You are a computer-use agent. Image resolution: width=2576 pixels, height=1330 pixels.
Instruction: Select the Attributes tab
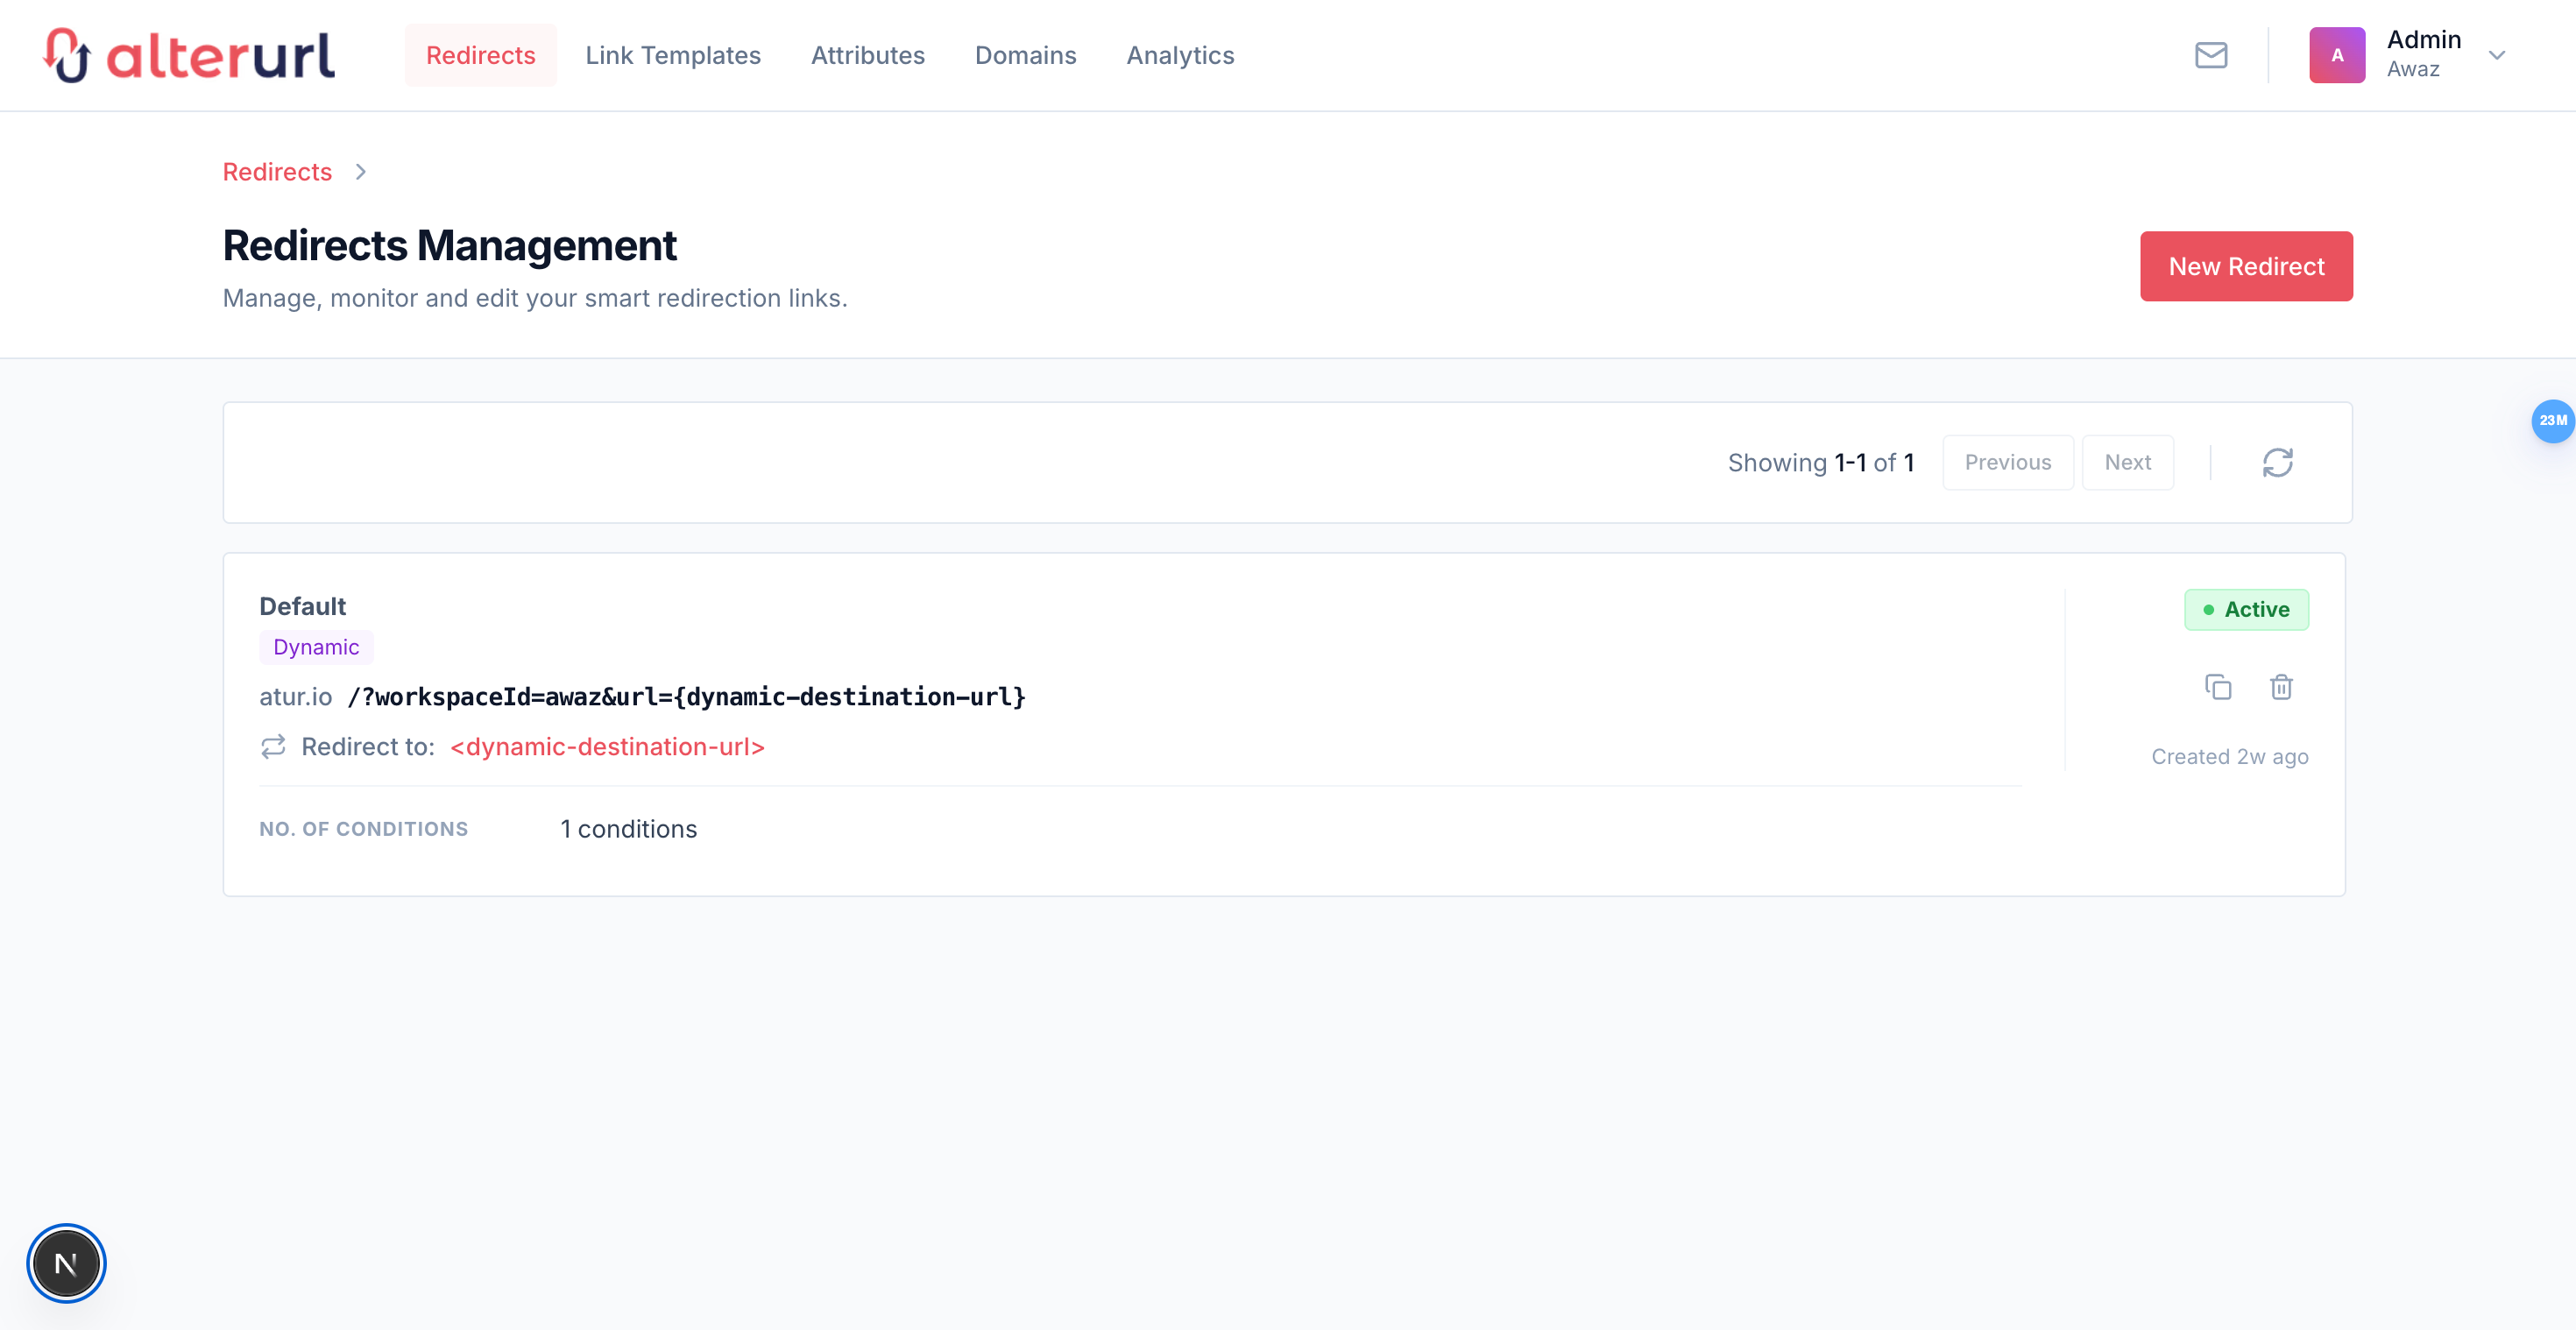(867, 55)
